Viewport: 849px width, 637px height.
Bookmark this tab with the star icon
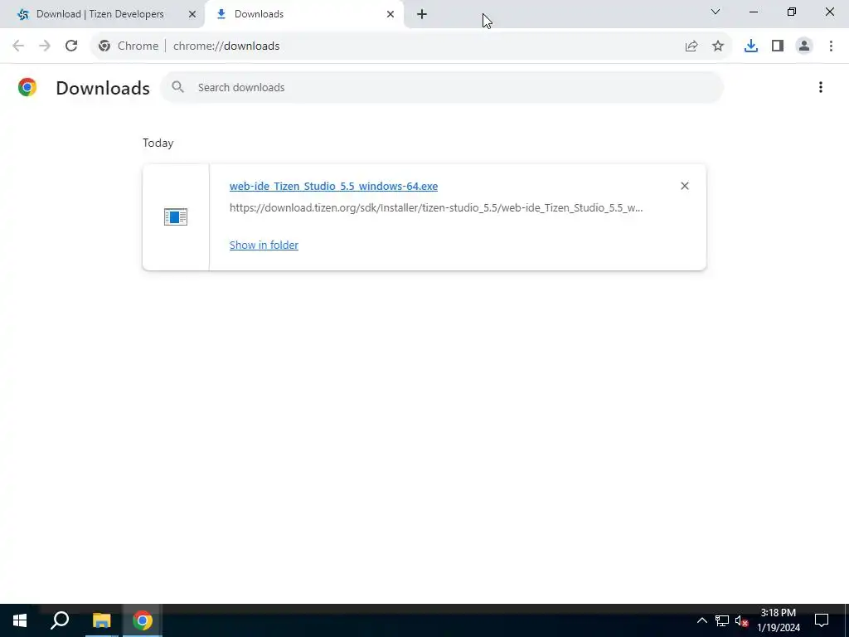718,46
